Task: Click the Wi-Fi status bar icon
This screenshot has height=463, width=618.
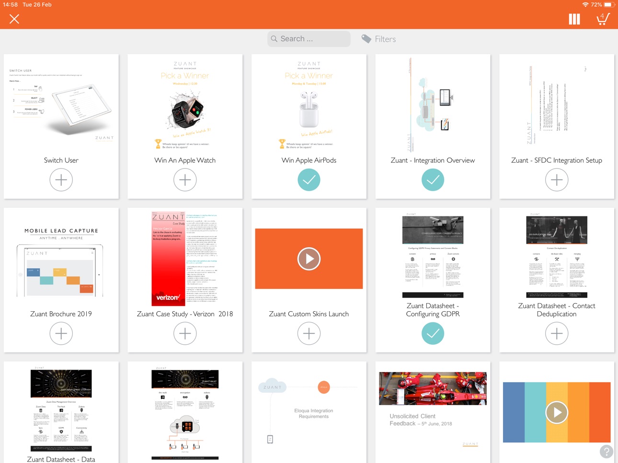Action: pos(585,4)
